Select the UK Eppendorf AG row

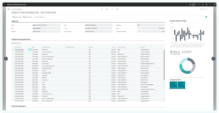point(87,68)
